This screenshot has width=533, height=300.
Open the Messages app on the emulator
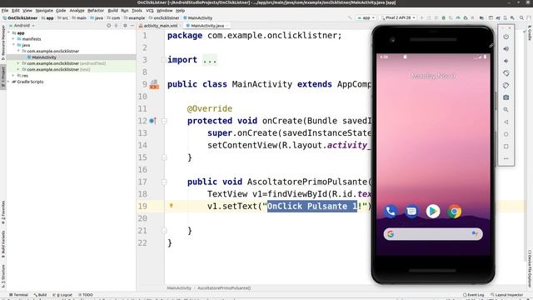click(411, 211)
